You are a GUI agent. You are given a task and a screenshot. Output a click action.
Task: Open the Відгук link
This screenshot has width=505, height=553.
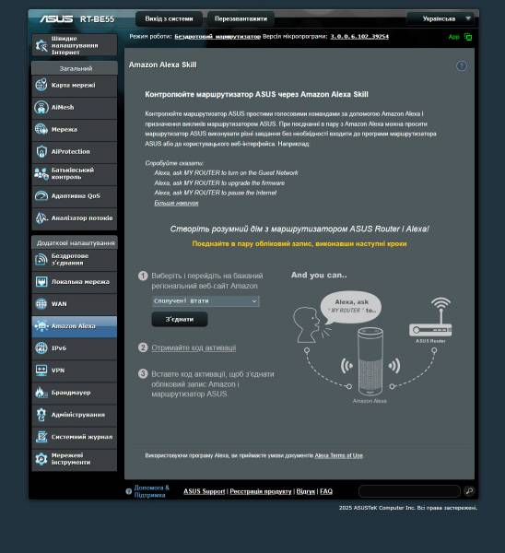point(305,491)
